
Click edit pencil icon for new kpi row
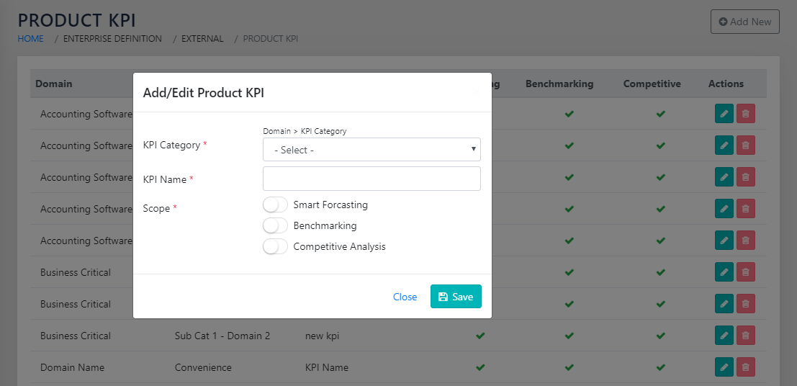point(724,336)
